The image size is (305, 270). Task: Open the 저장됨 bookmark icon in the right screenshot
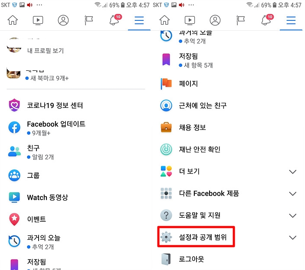(x=166, y=59)
